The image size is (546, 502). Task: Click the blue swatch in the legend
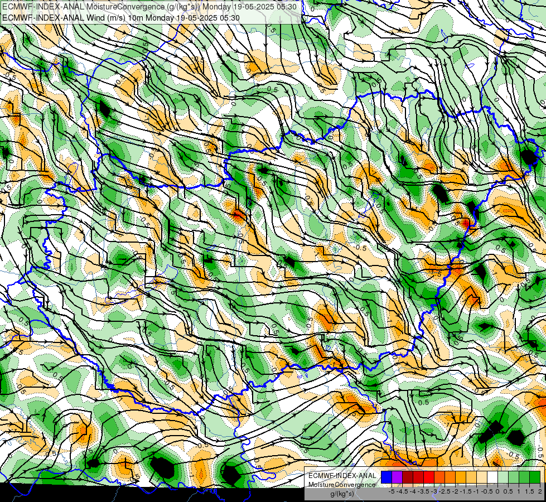[386, 477]
